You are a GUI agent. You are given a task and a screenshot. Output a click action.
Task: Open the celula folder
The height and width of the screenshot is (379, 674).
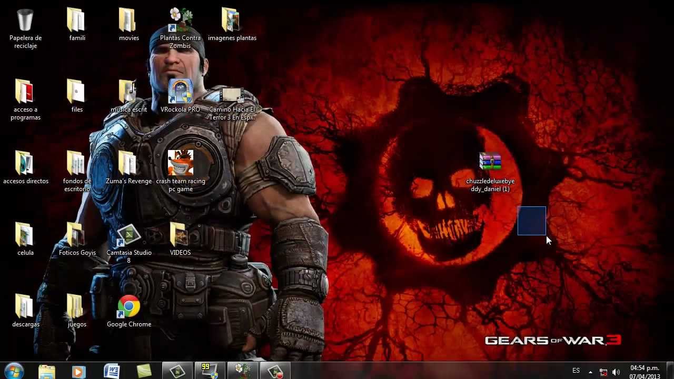click(x=25, y=240)
